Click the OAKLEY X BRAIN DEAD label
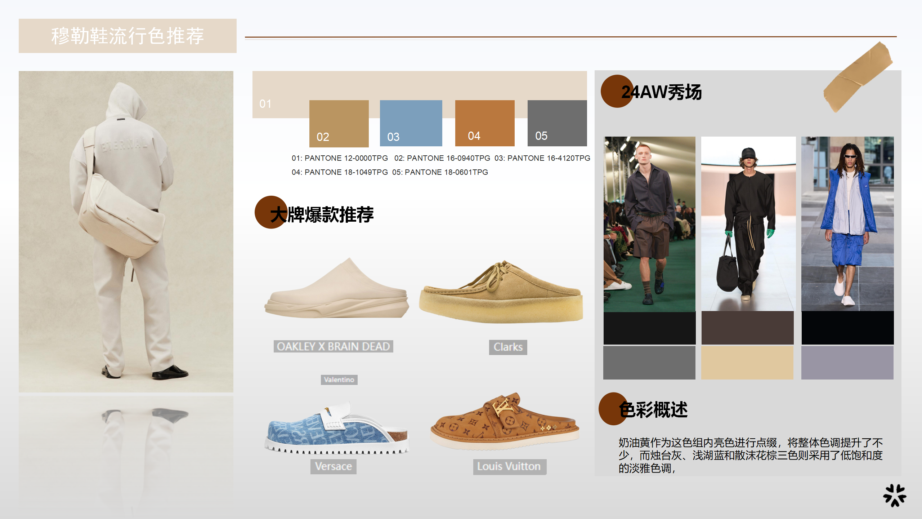922x519 pixels. point(333,346)
